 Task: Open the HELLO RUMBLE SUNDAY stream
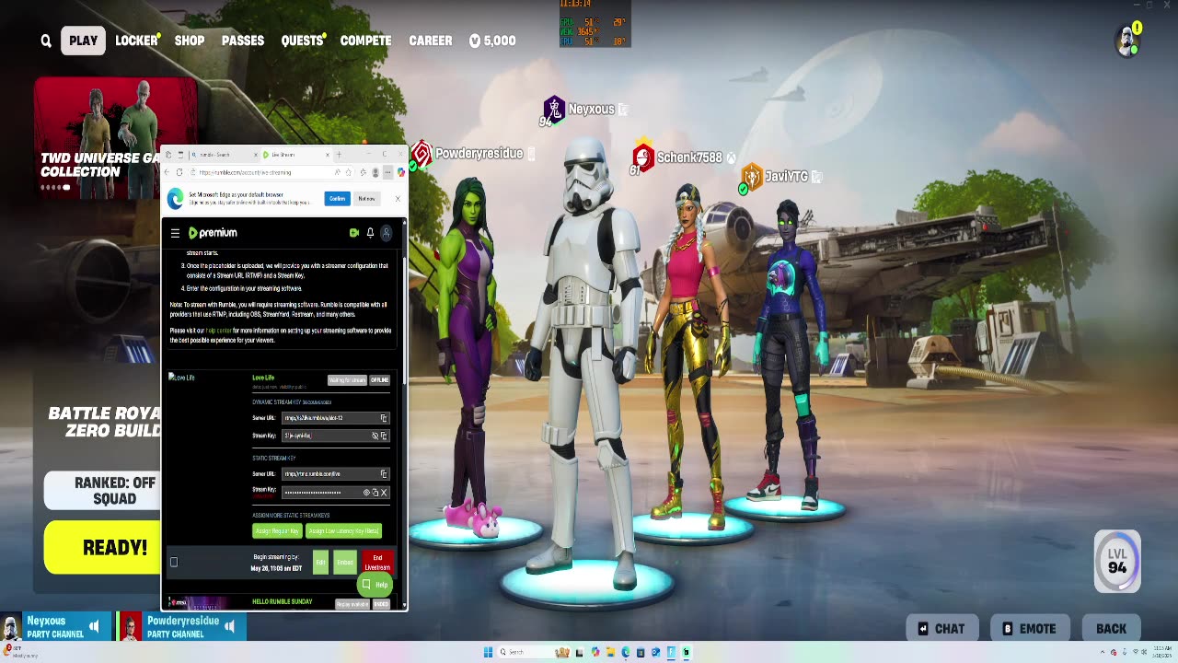pyautogui.click(x=282, y=601)
